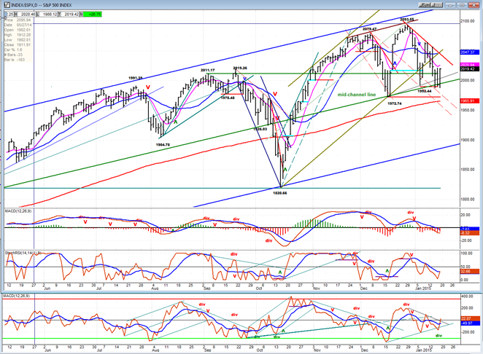Close the S&P 500 Index chart window
This screenshot has width=483, height=354.
(474, 5)
